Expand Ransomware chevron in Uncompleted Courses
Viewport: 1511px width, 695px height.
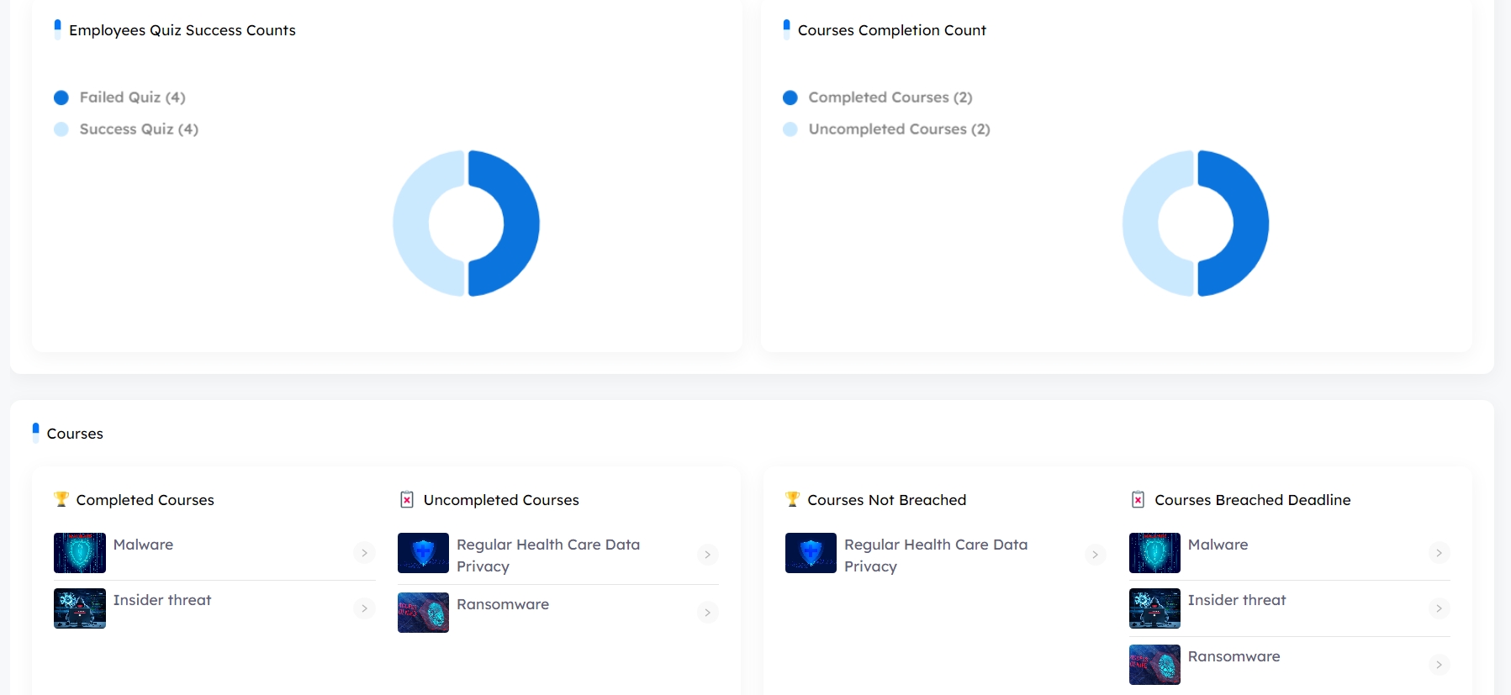point(708,613)
